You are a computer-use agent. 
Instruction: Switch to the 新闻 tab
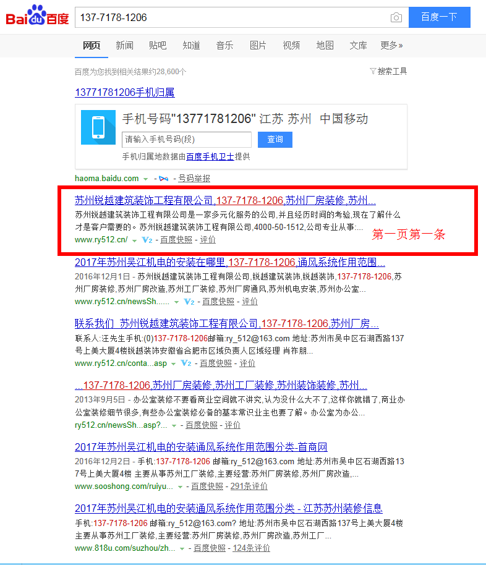coord(125,45)
